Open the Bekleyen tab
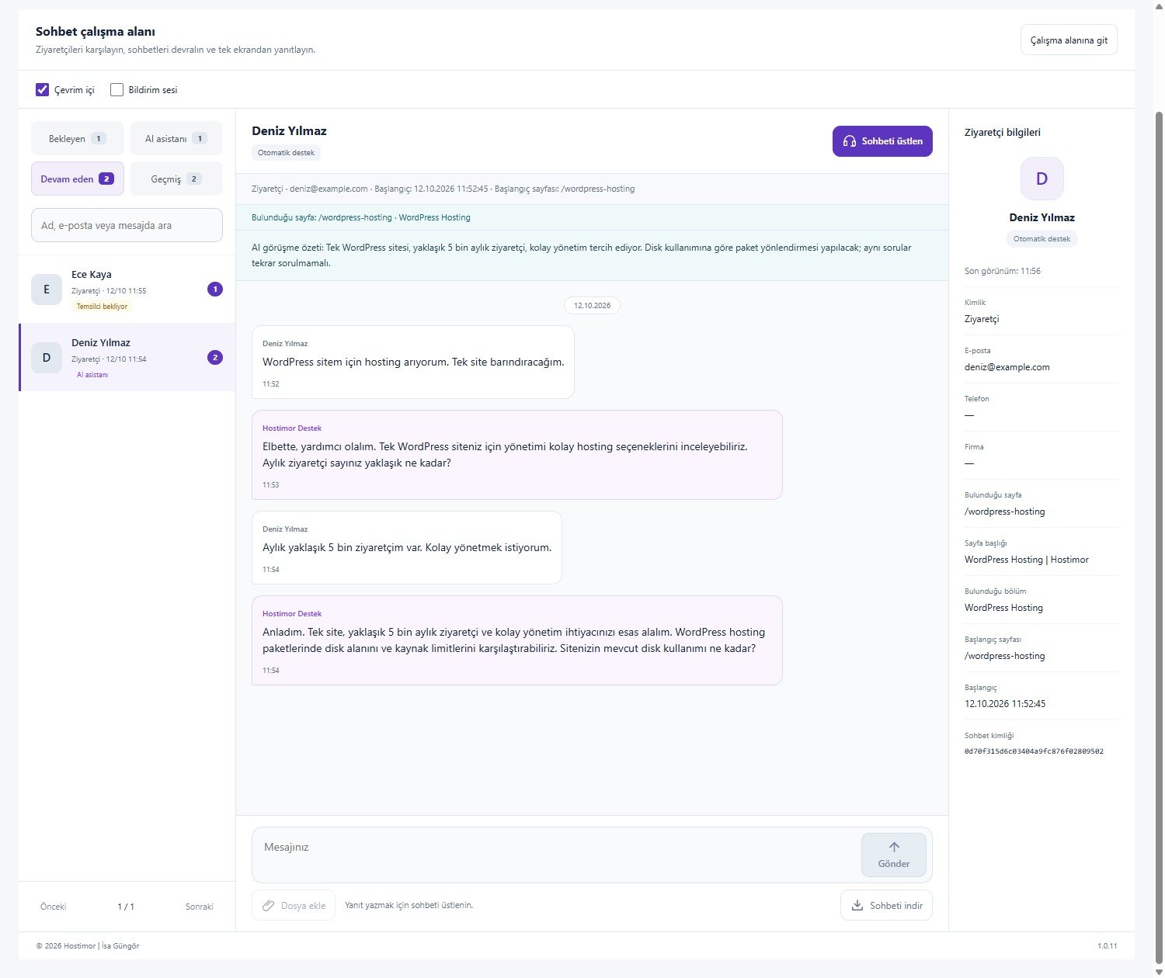The height and width of the screenshot is (978, 1165). (78, 138)
